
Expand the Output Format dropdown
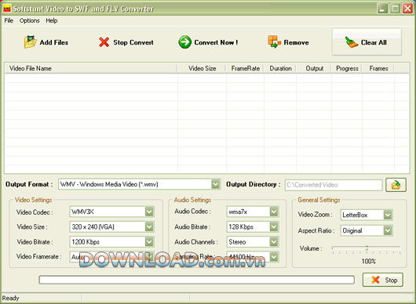(x=216, y=184)
